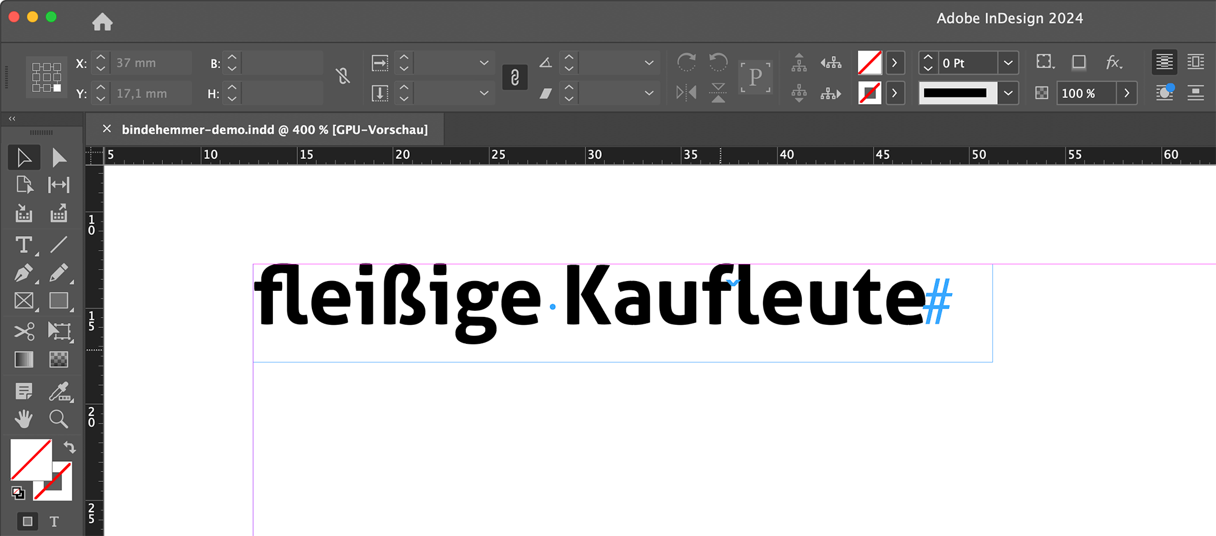
Task: Select the container above in hierarchy
Action: (799, 62)
